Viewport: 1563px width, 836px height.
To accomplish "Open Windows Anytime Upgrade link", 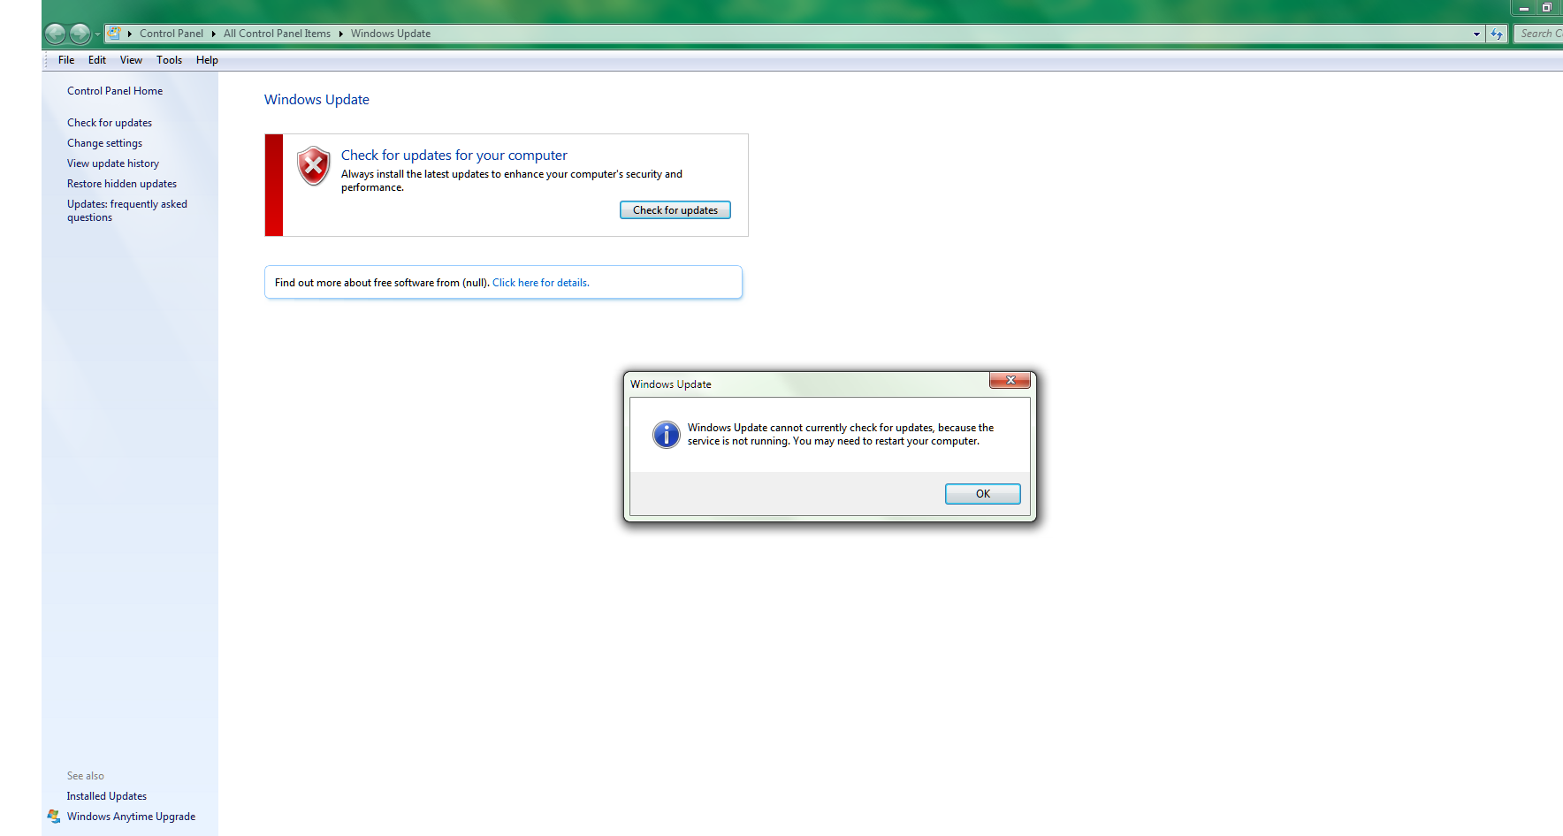I will point(131,817).
